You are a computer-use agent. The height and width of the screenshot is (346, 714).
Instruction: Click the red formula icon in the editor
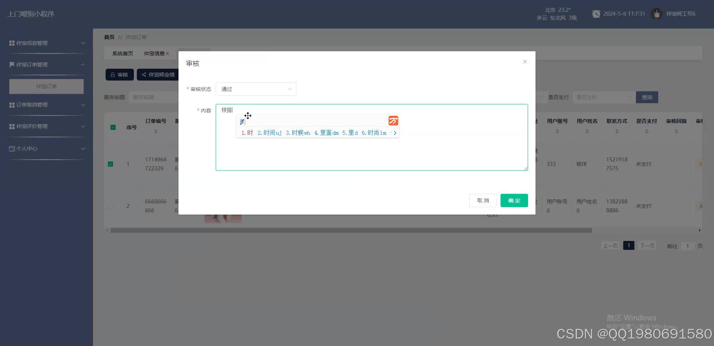(393, 121)
